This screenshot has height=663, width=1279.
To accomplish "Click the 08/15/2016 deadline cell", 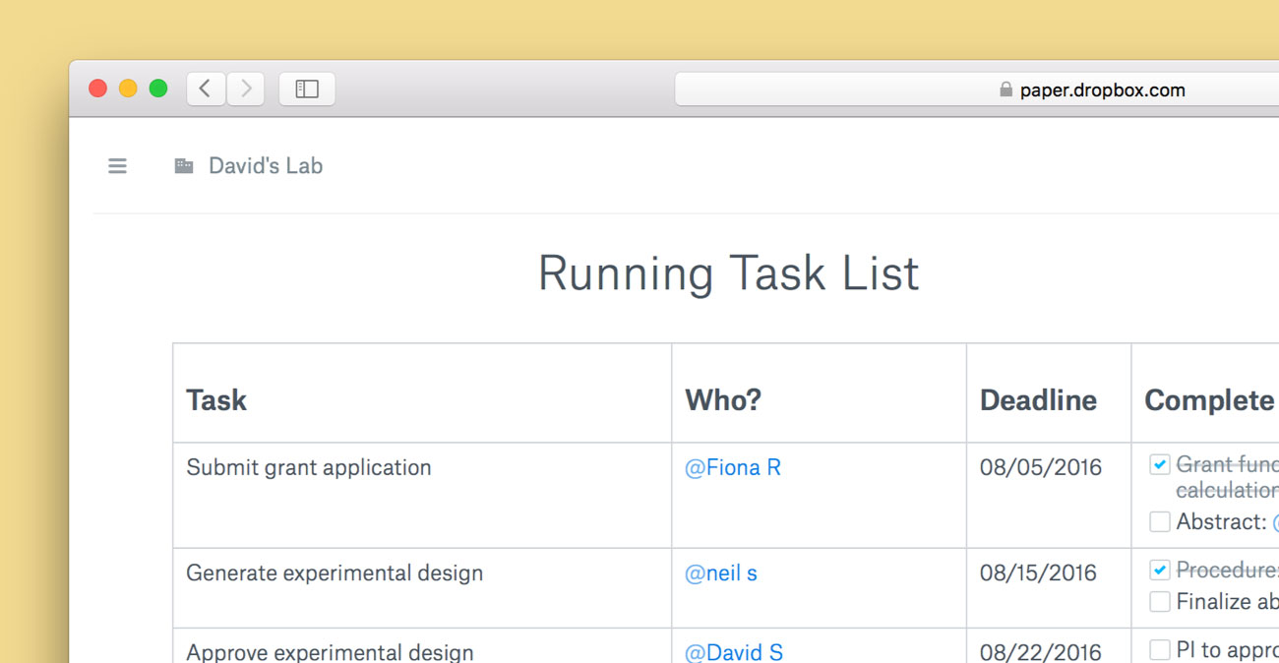I will coord(1038,573).
